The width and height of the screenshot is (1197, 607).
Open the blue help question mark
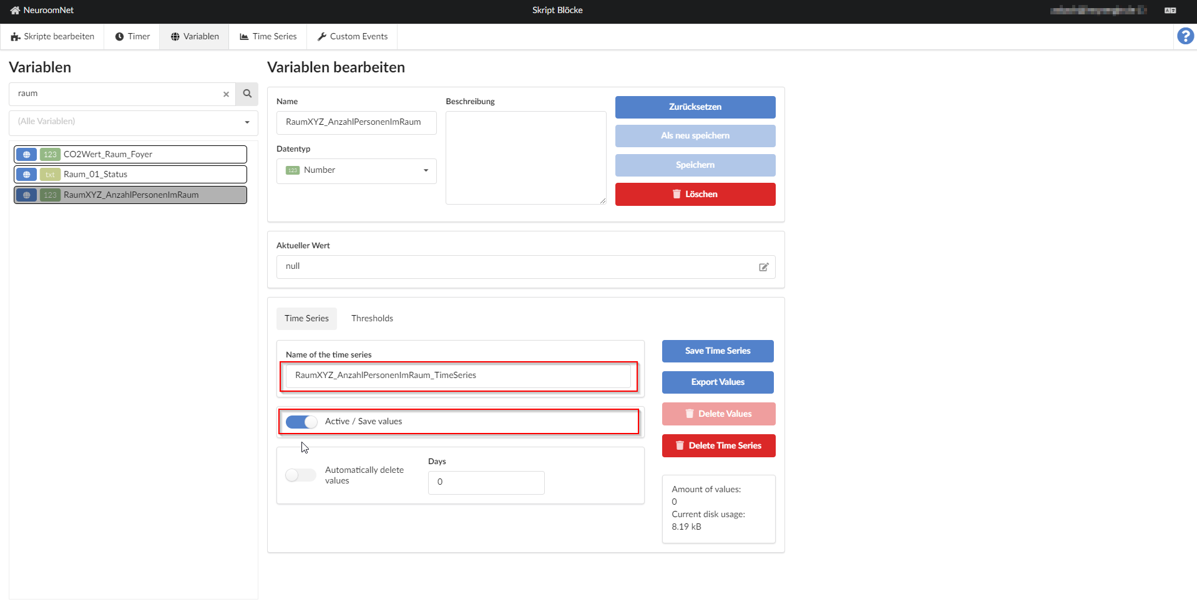coord(1185,36)
